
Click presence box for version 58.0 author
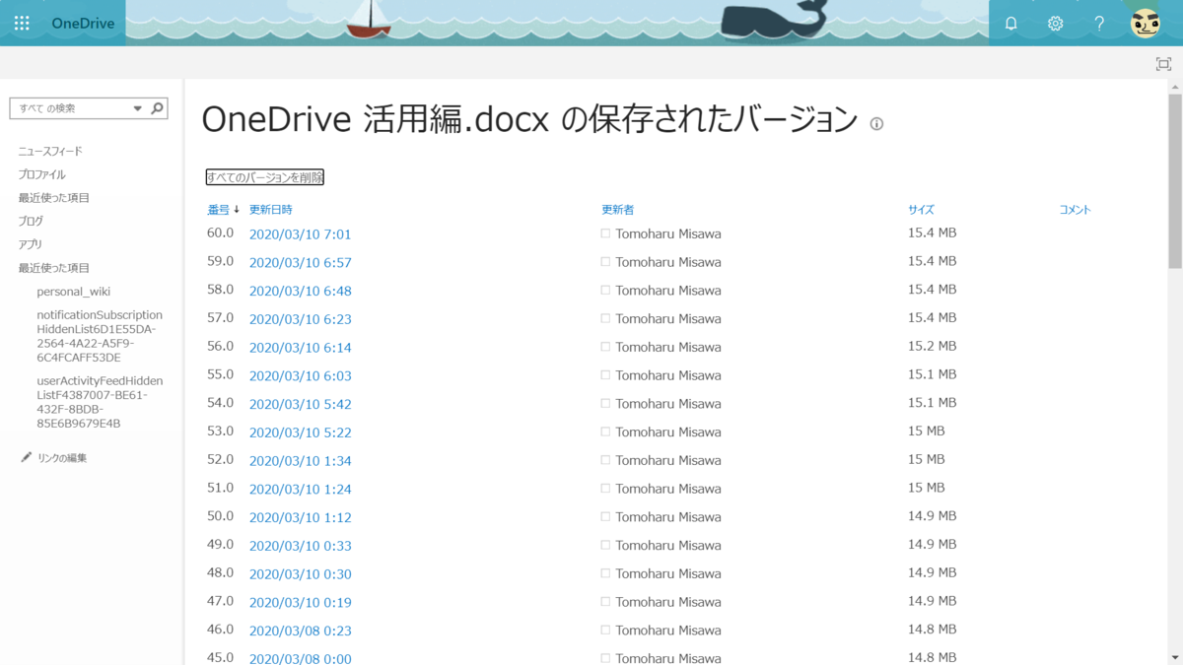click(605, 291)
